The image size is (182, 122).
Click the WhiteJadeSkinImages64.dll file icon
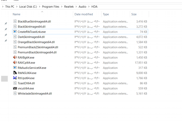pos(15,93)
